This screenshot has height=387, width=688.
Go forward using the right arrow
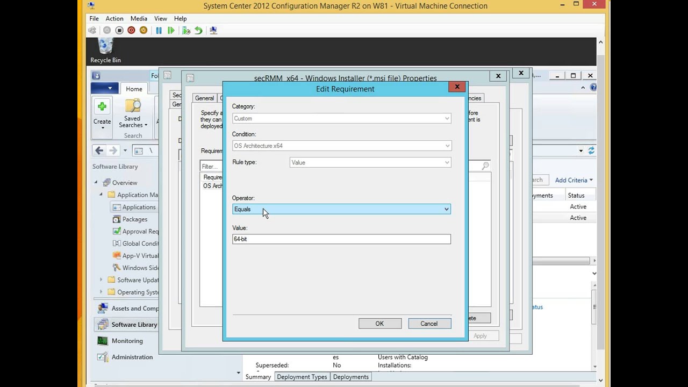(x=113, y=151)
